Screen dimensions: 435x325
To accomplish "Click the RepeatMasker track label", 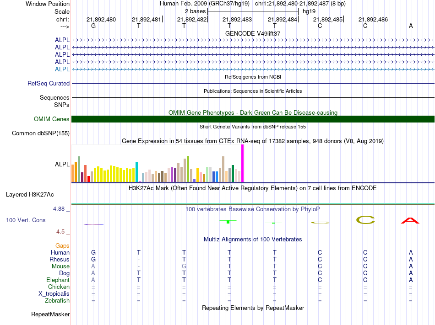I will coord(50,314).
